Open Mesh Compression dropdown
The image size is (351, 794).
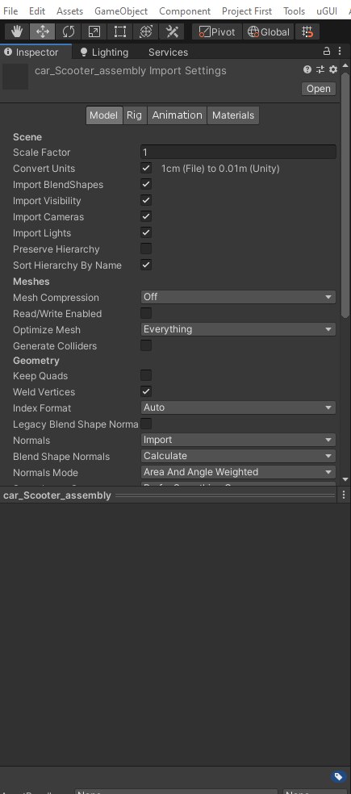pos(238,297)
